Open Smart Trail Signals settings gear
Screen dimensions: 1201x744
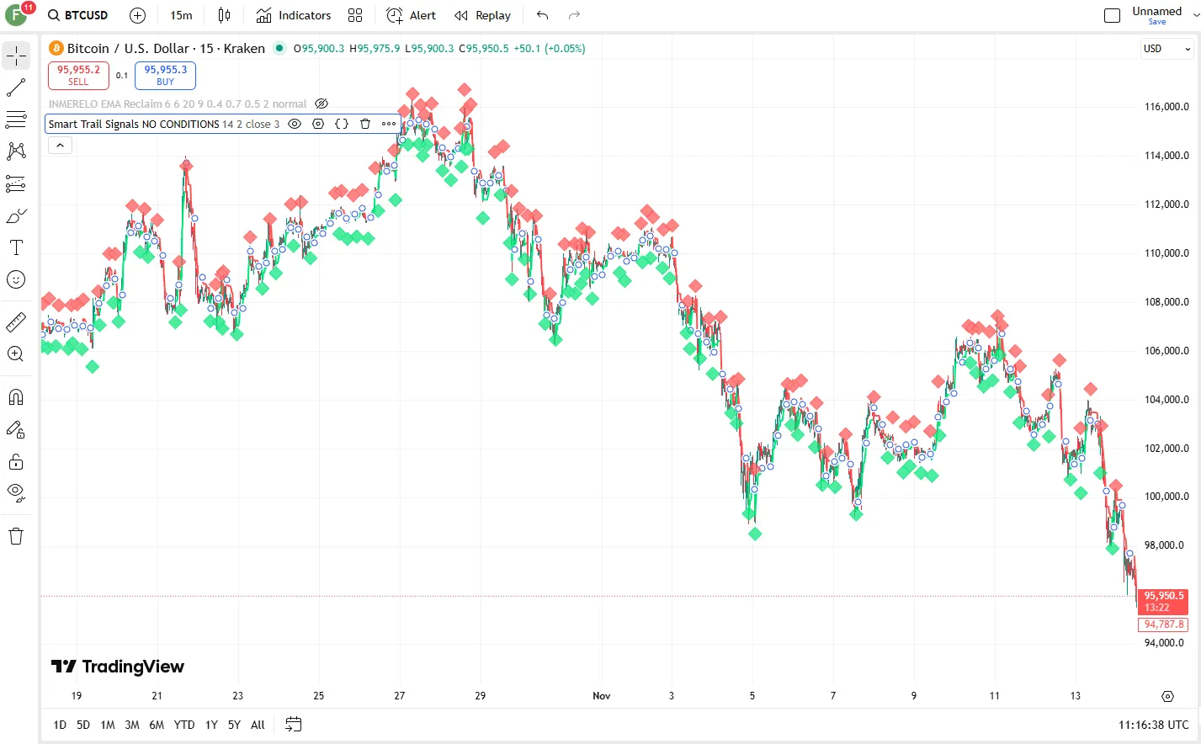(x=318, y=124)
